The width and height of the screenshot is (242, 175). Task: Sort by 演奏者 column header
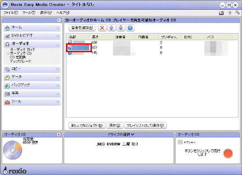pos(124,37)
